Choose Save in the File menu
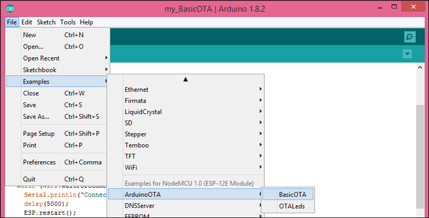Screen dimensions: 429x218 tap(57, 105)
